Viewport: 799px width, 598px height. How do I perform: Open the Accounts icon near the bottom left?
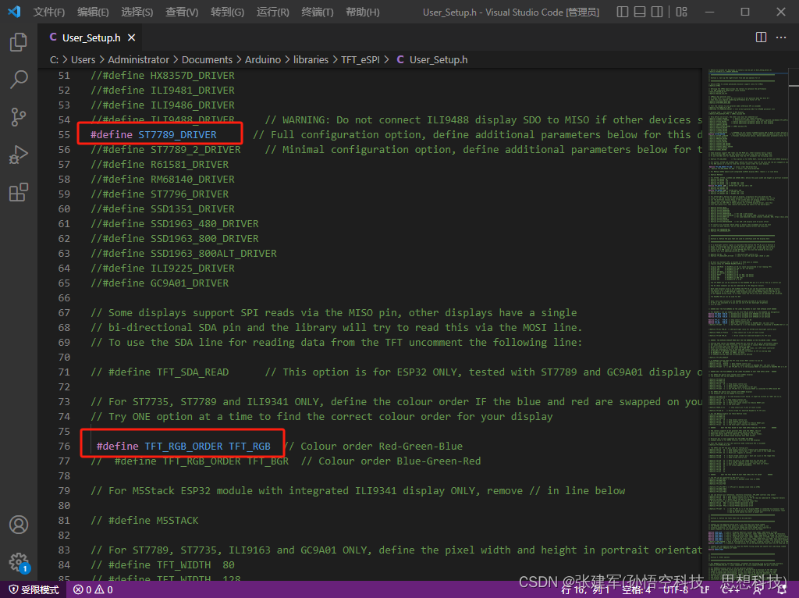(x=18, y=525)
